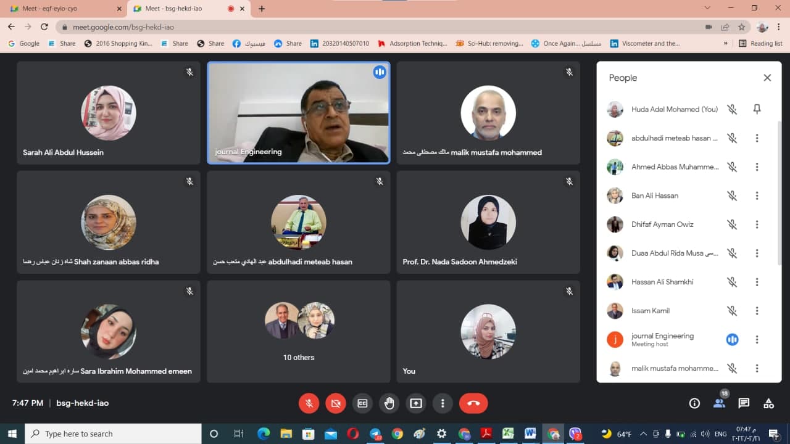The height and width of the screenshot is (444, 790).
Task: Open the activities icon
Action: pos(768,403)
